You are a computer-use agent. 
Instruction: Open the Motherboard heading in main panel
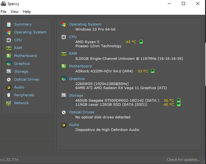coord(80,66)
